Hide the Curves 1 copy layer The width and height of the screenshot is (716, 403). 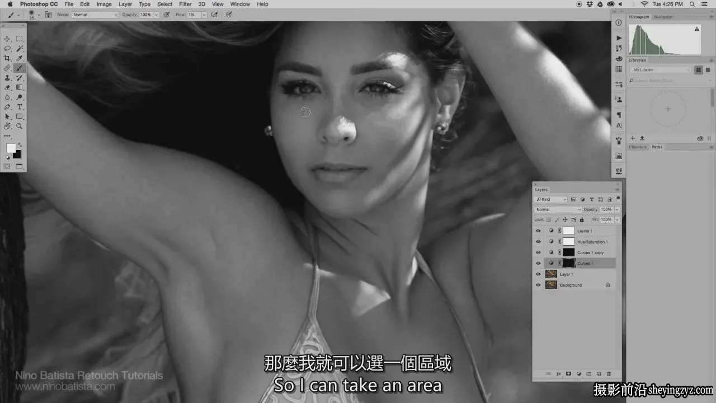click(538, 252)
